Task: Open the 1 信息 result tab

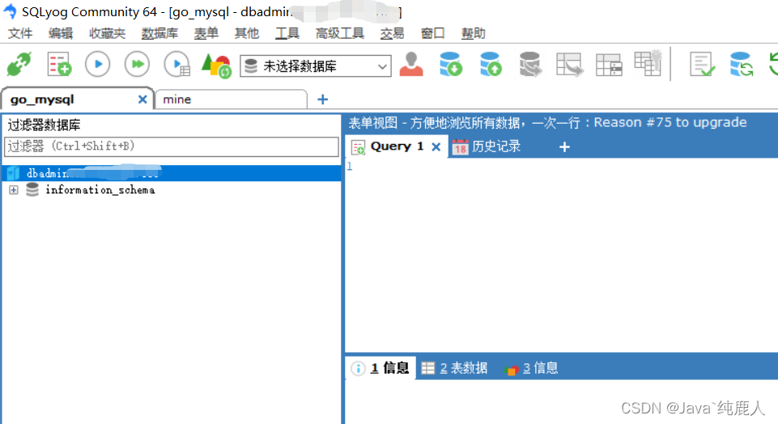Action: (380, 368)
